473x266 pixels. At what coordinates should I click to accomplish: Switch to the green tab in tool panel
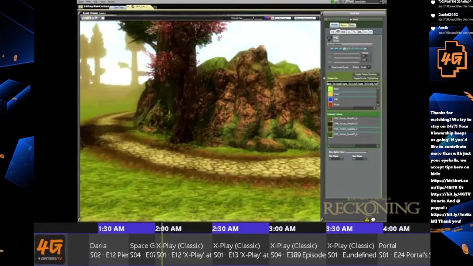[x=351, y=25]
